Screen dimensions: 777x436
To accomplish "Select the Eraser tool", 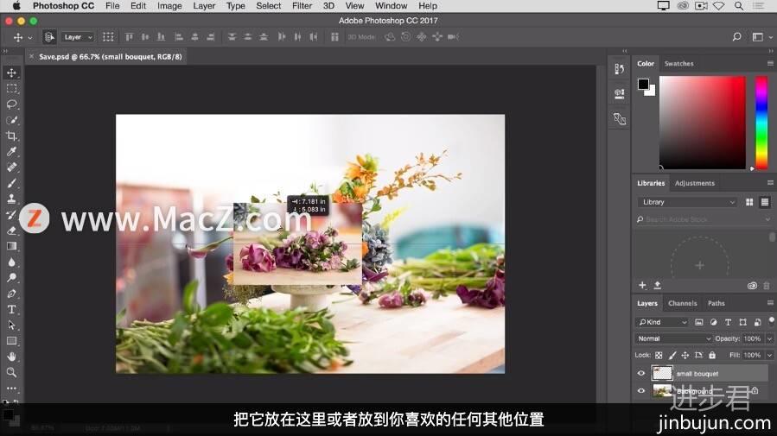I will (x=11, y=231).
